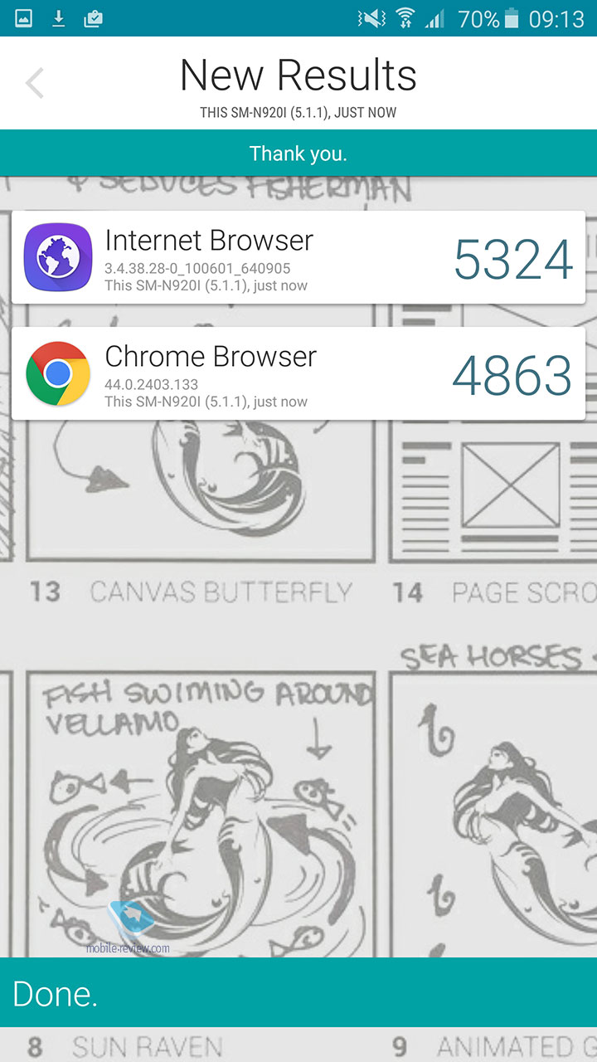Tap the 5324 score value
The image size is (597, 1062).
(513, 259)
